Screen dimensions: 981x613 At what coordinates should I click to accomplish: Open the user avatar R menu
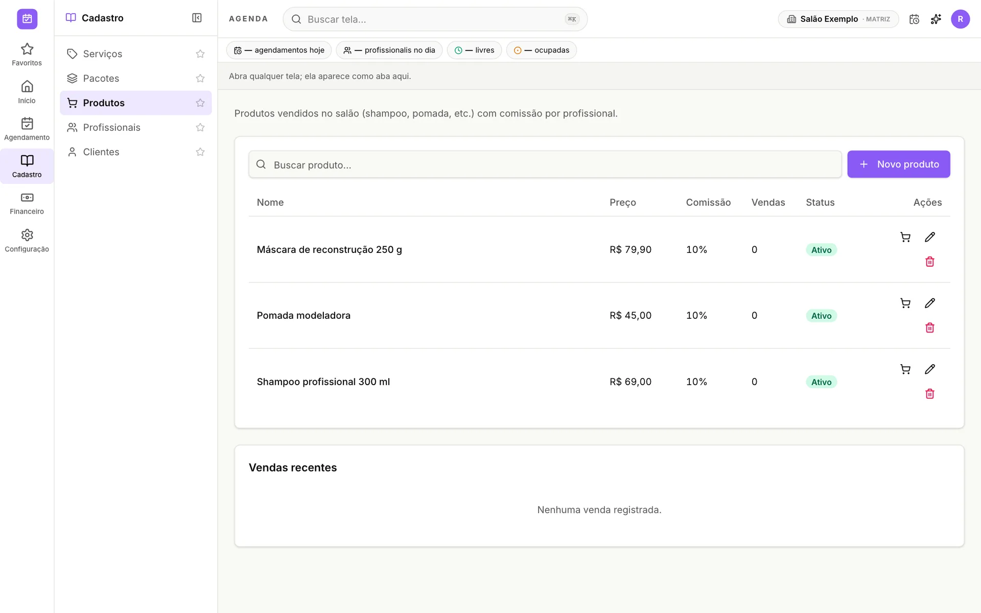(960, 19)
